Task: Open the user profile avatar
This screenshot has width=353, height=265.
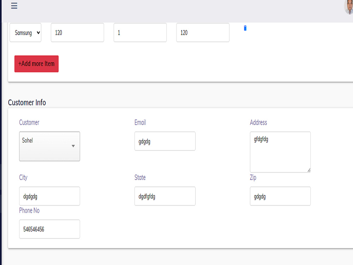Action: click(349, 7)
